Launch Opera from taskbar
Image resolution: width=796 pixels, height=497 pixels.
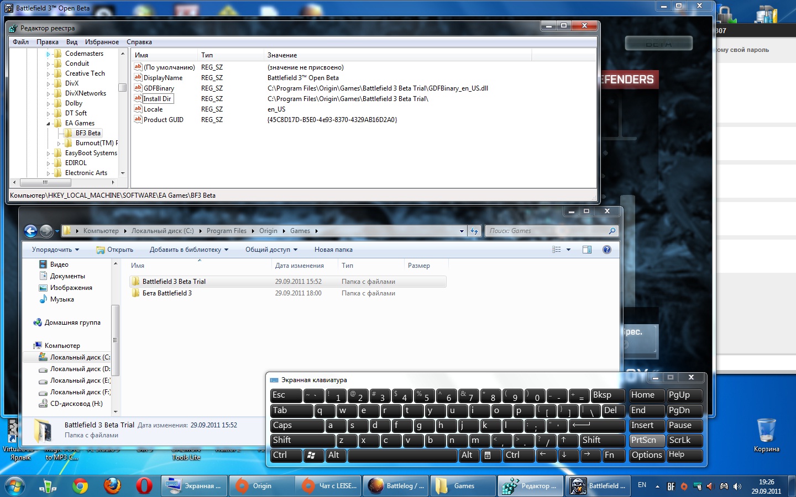(x=144, y=486)
